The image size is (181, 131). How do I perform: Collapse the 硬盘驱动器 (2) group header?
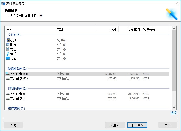pyautogui.click(x=17, y=69)
